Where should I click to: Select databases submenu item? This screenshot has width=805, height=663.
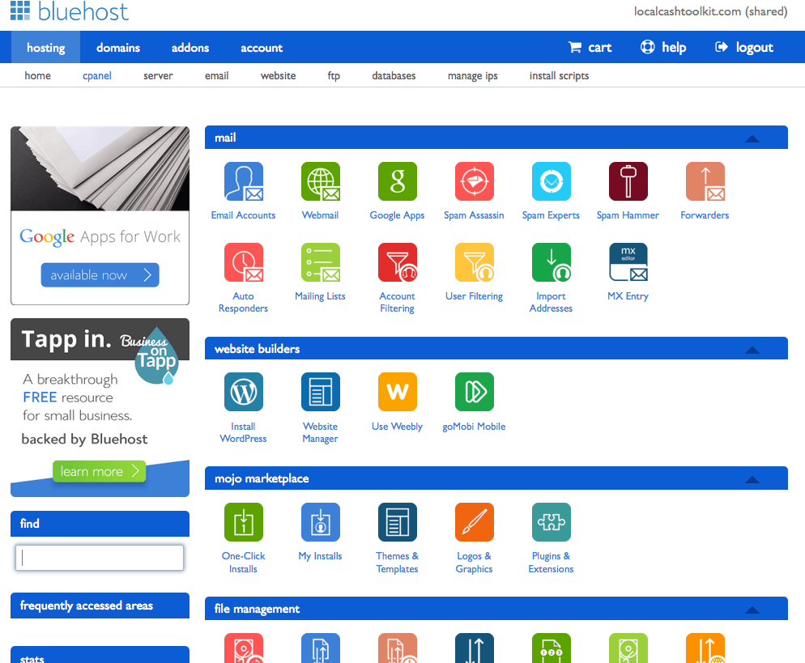tap(394, 75)
